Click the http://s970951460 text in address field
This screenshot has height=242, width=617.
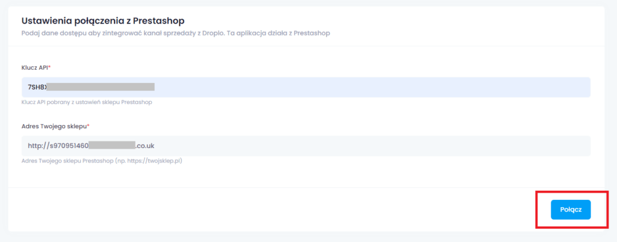(x=58, y=146)
